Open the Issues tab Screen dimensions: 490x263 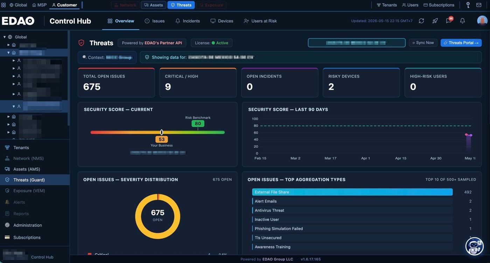click(154, 21)
